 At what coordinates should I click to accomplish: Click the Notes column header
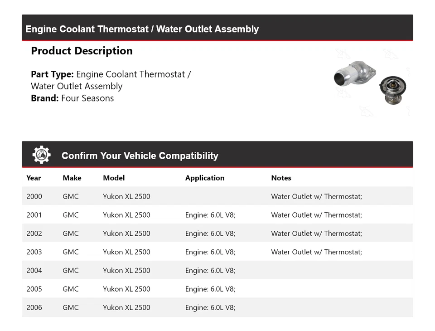[281, 178]
